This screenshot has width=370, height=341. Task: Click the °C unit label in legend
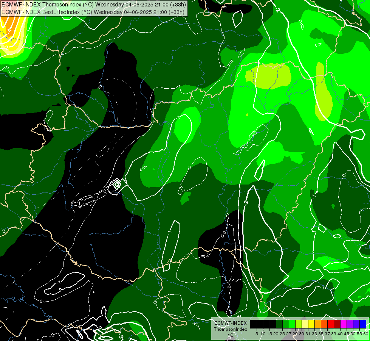point(231,335)
